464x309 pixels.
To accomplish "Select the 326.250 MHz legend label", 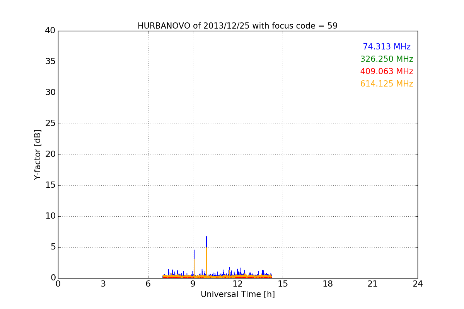I will (x=387, y=59).
